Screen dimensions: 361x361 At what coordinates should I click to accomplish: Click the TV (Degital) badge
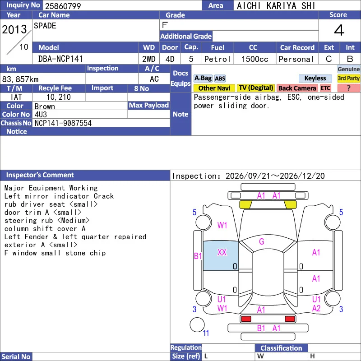pyautogui.click(x=256, y=88)
